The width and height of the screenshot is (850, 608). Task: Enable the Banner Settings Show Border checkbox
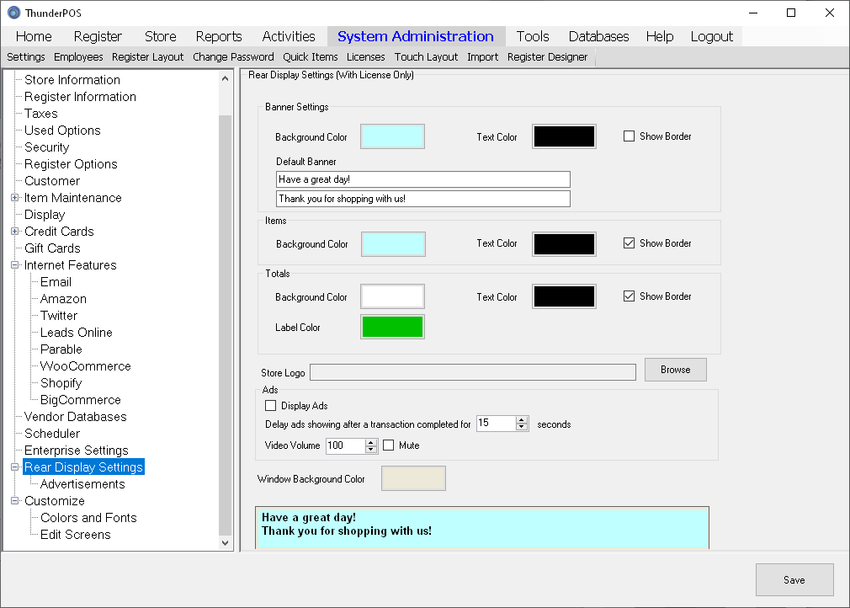[x=629, y=136]
